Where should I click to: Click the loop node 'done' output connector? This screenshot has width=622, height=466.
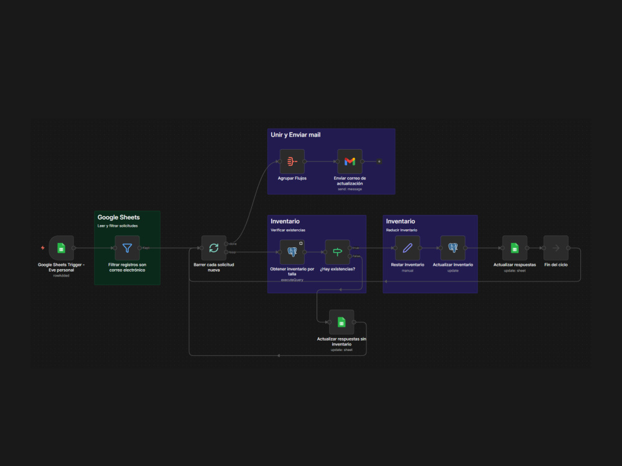(x=226, y=244)
